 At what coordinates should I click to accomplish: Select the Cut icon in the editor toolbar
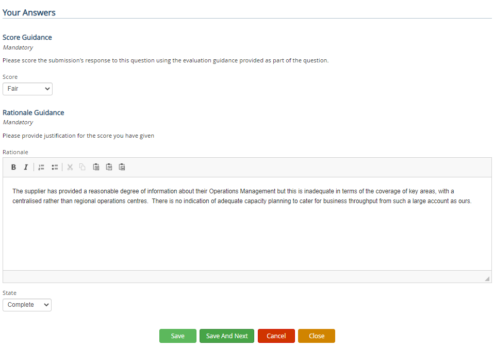70,167
